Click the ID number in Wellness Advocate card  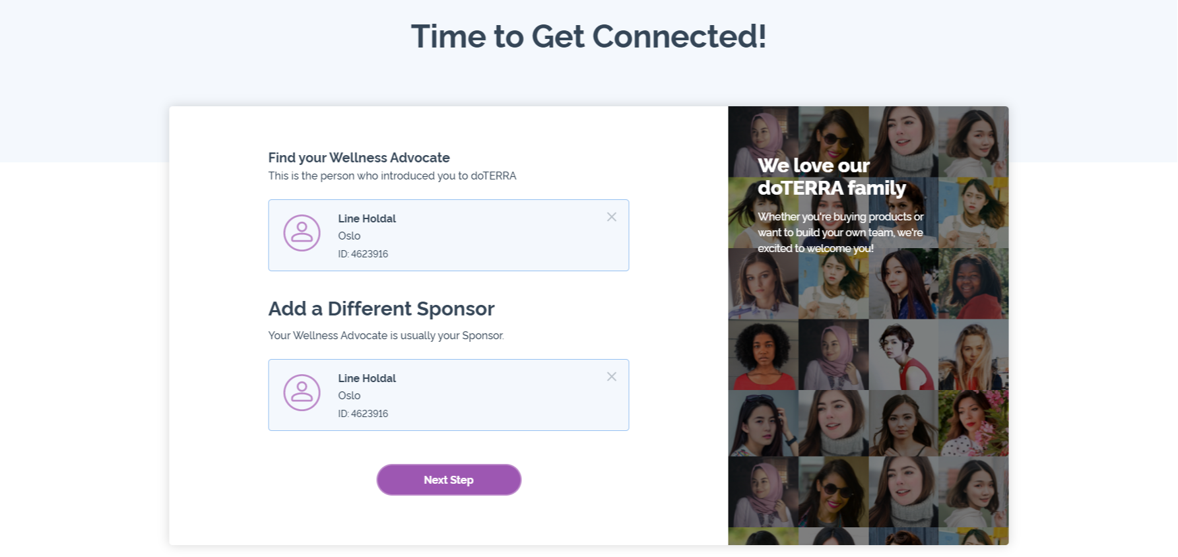pyautogui.click(x=363, y=254)
